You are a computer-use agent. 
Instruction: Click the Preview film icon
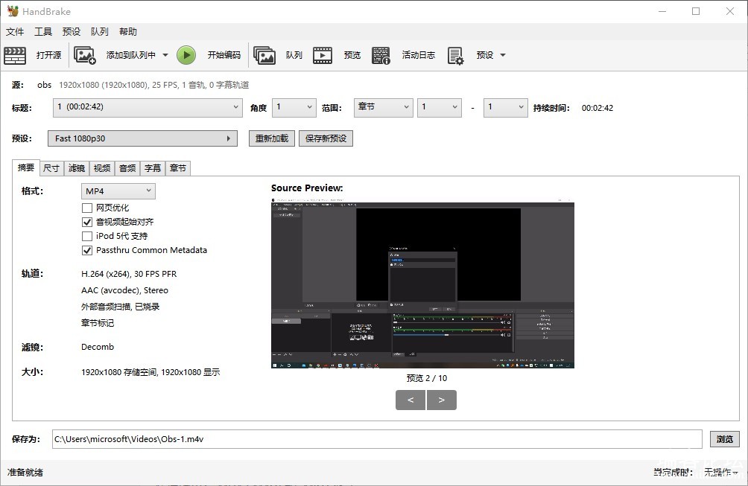[323, 55]
